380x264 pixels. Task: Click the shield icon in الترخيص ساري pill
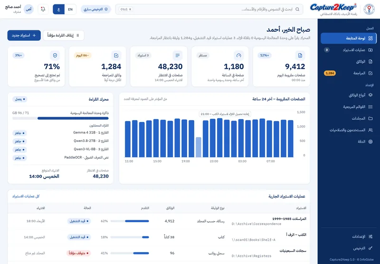(x=106, y=9)
